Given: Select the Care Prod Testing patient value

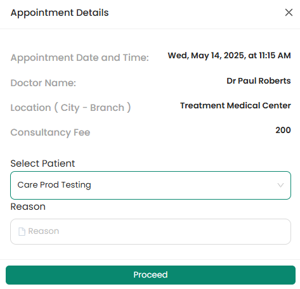Looking at the screenshot, I should click(54, 185).
